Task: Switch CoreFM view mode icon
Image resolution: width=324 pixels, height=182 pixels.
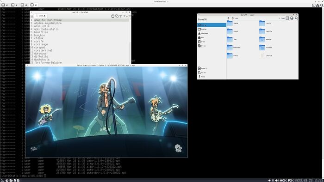Action: 287,18
